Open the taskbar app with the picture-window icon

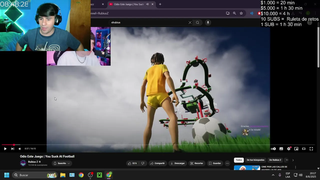72,175
